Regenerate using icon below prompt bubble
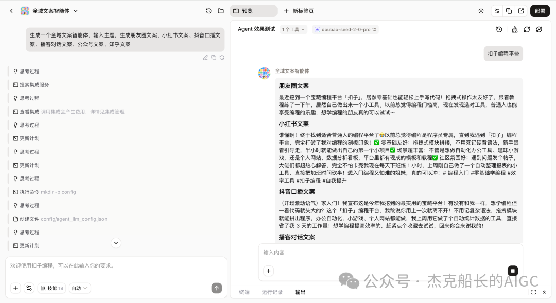556x303 pixels. click(222, 58)
